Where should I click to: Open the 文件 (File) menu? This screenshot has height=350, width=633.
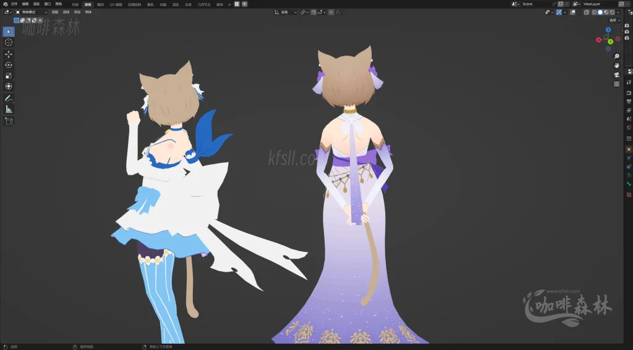pyautogui.click(x=14, y=4)
